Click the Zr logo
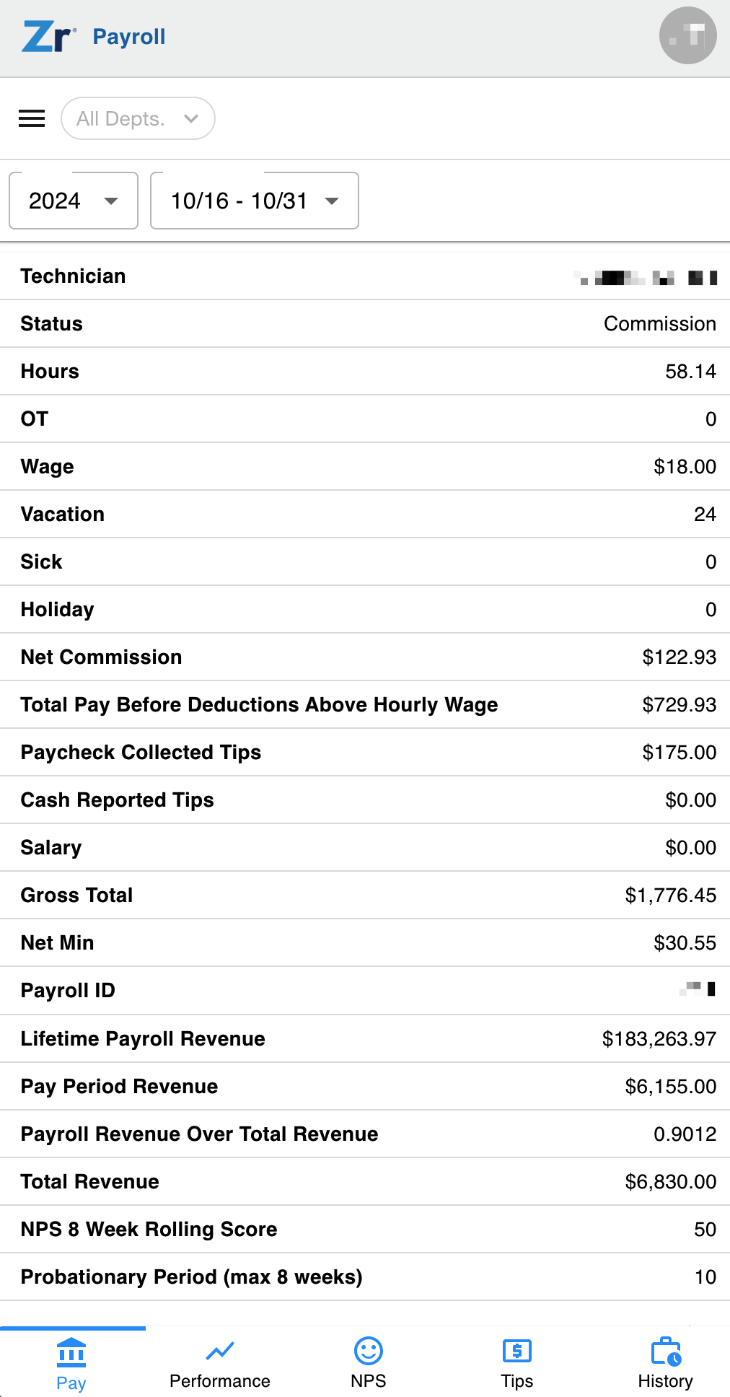This screenshot has height=1397, width=730. [48, 37]
